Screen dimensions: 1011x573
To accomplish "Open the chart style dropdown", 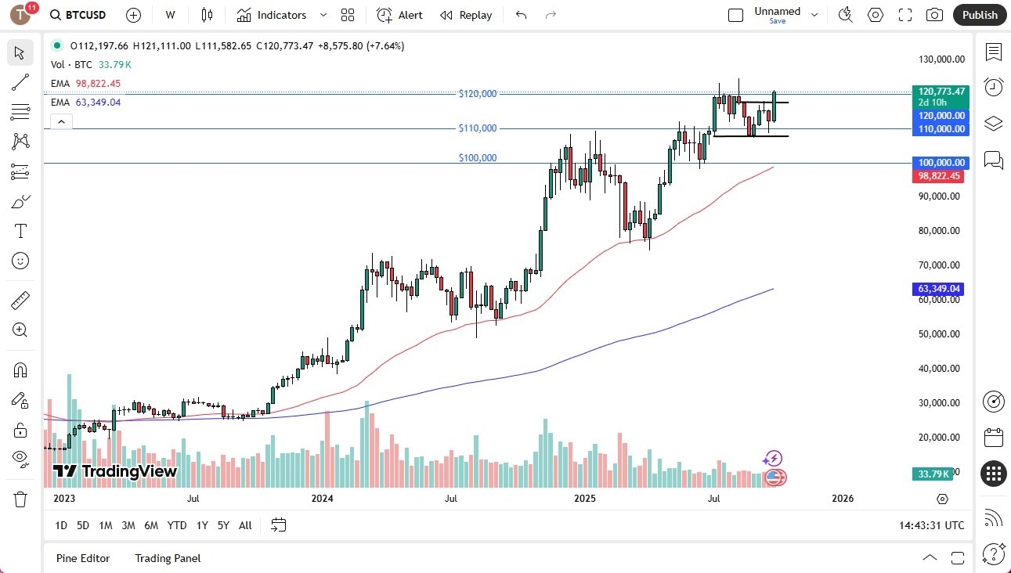I will pyautogui.click(x=205, y=14).
